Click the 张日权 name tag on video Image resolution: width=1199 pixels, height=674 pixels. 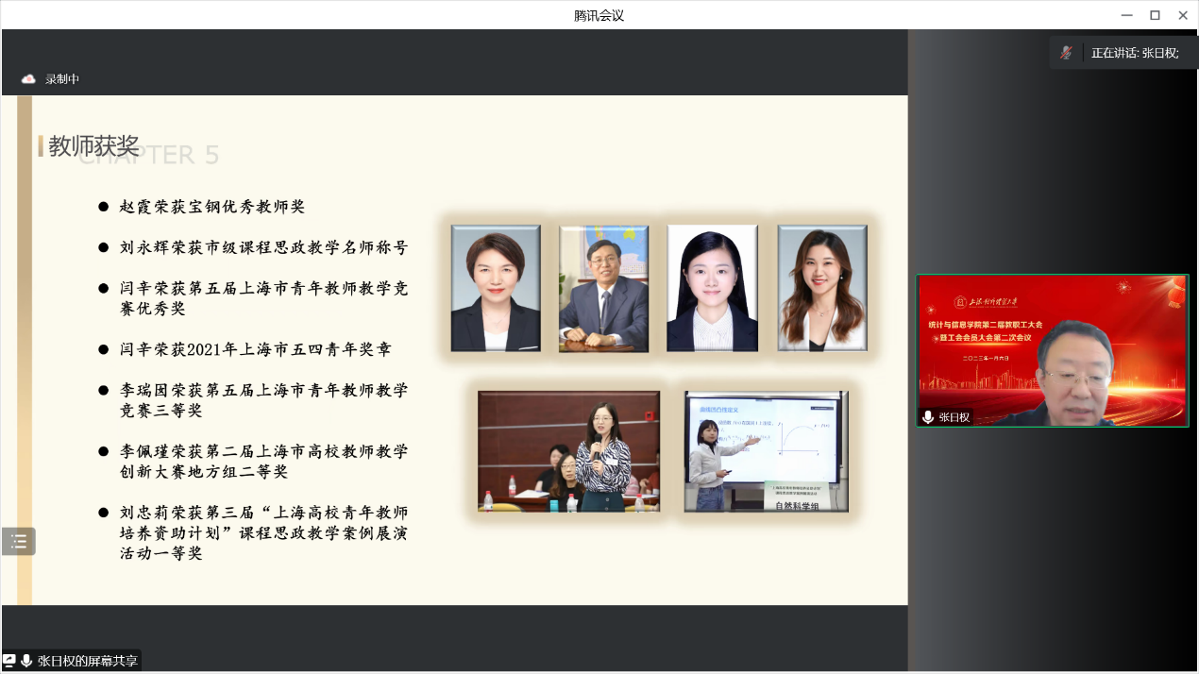[x=954, y=417]
